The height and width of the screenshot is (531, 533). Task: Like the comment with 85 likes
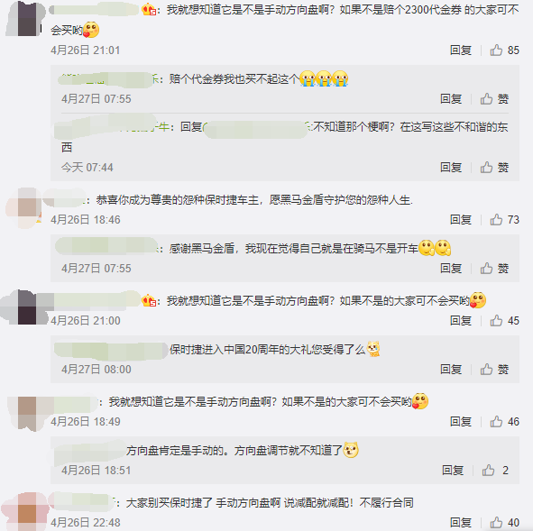click(x=496, y=50)
